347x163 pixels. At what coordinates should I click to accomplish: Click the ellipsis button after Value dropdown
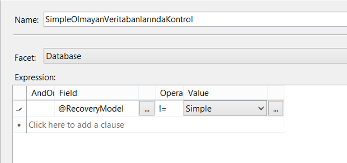275,109
